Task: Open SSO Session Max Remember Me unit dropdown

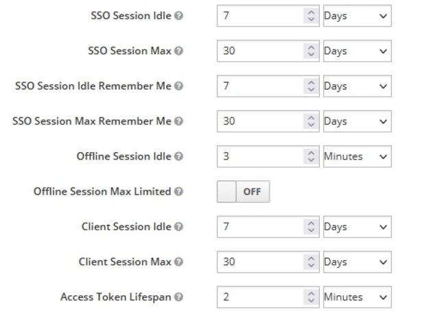Action: [x=357, y=121]
